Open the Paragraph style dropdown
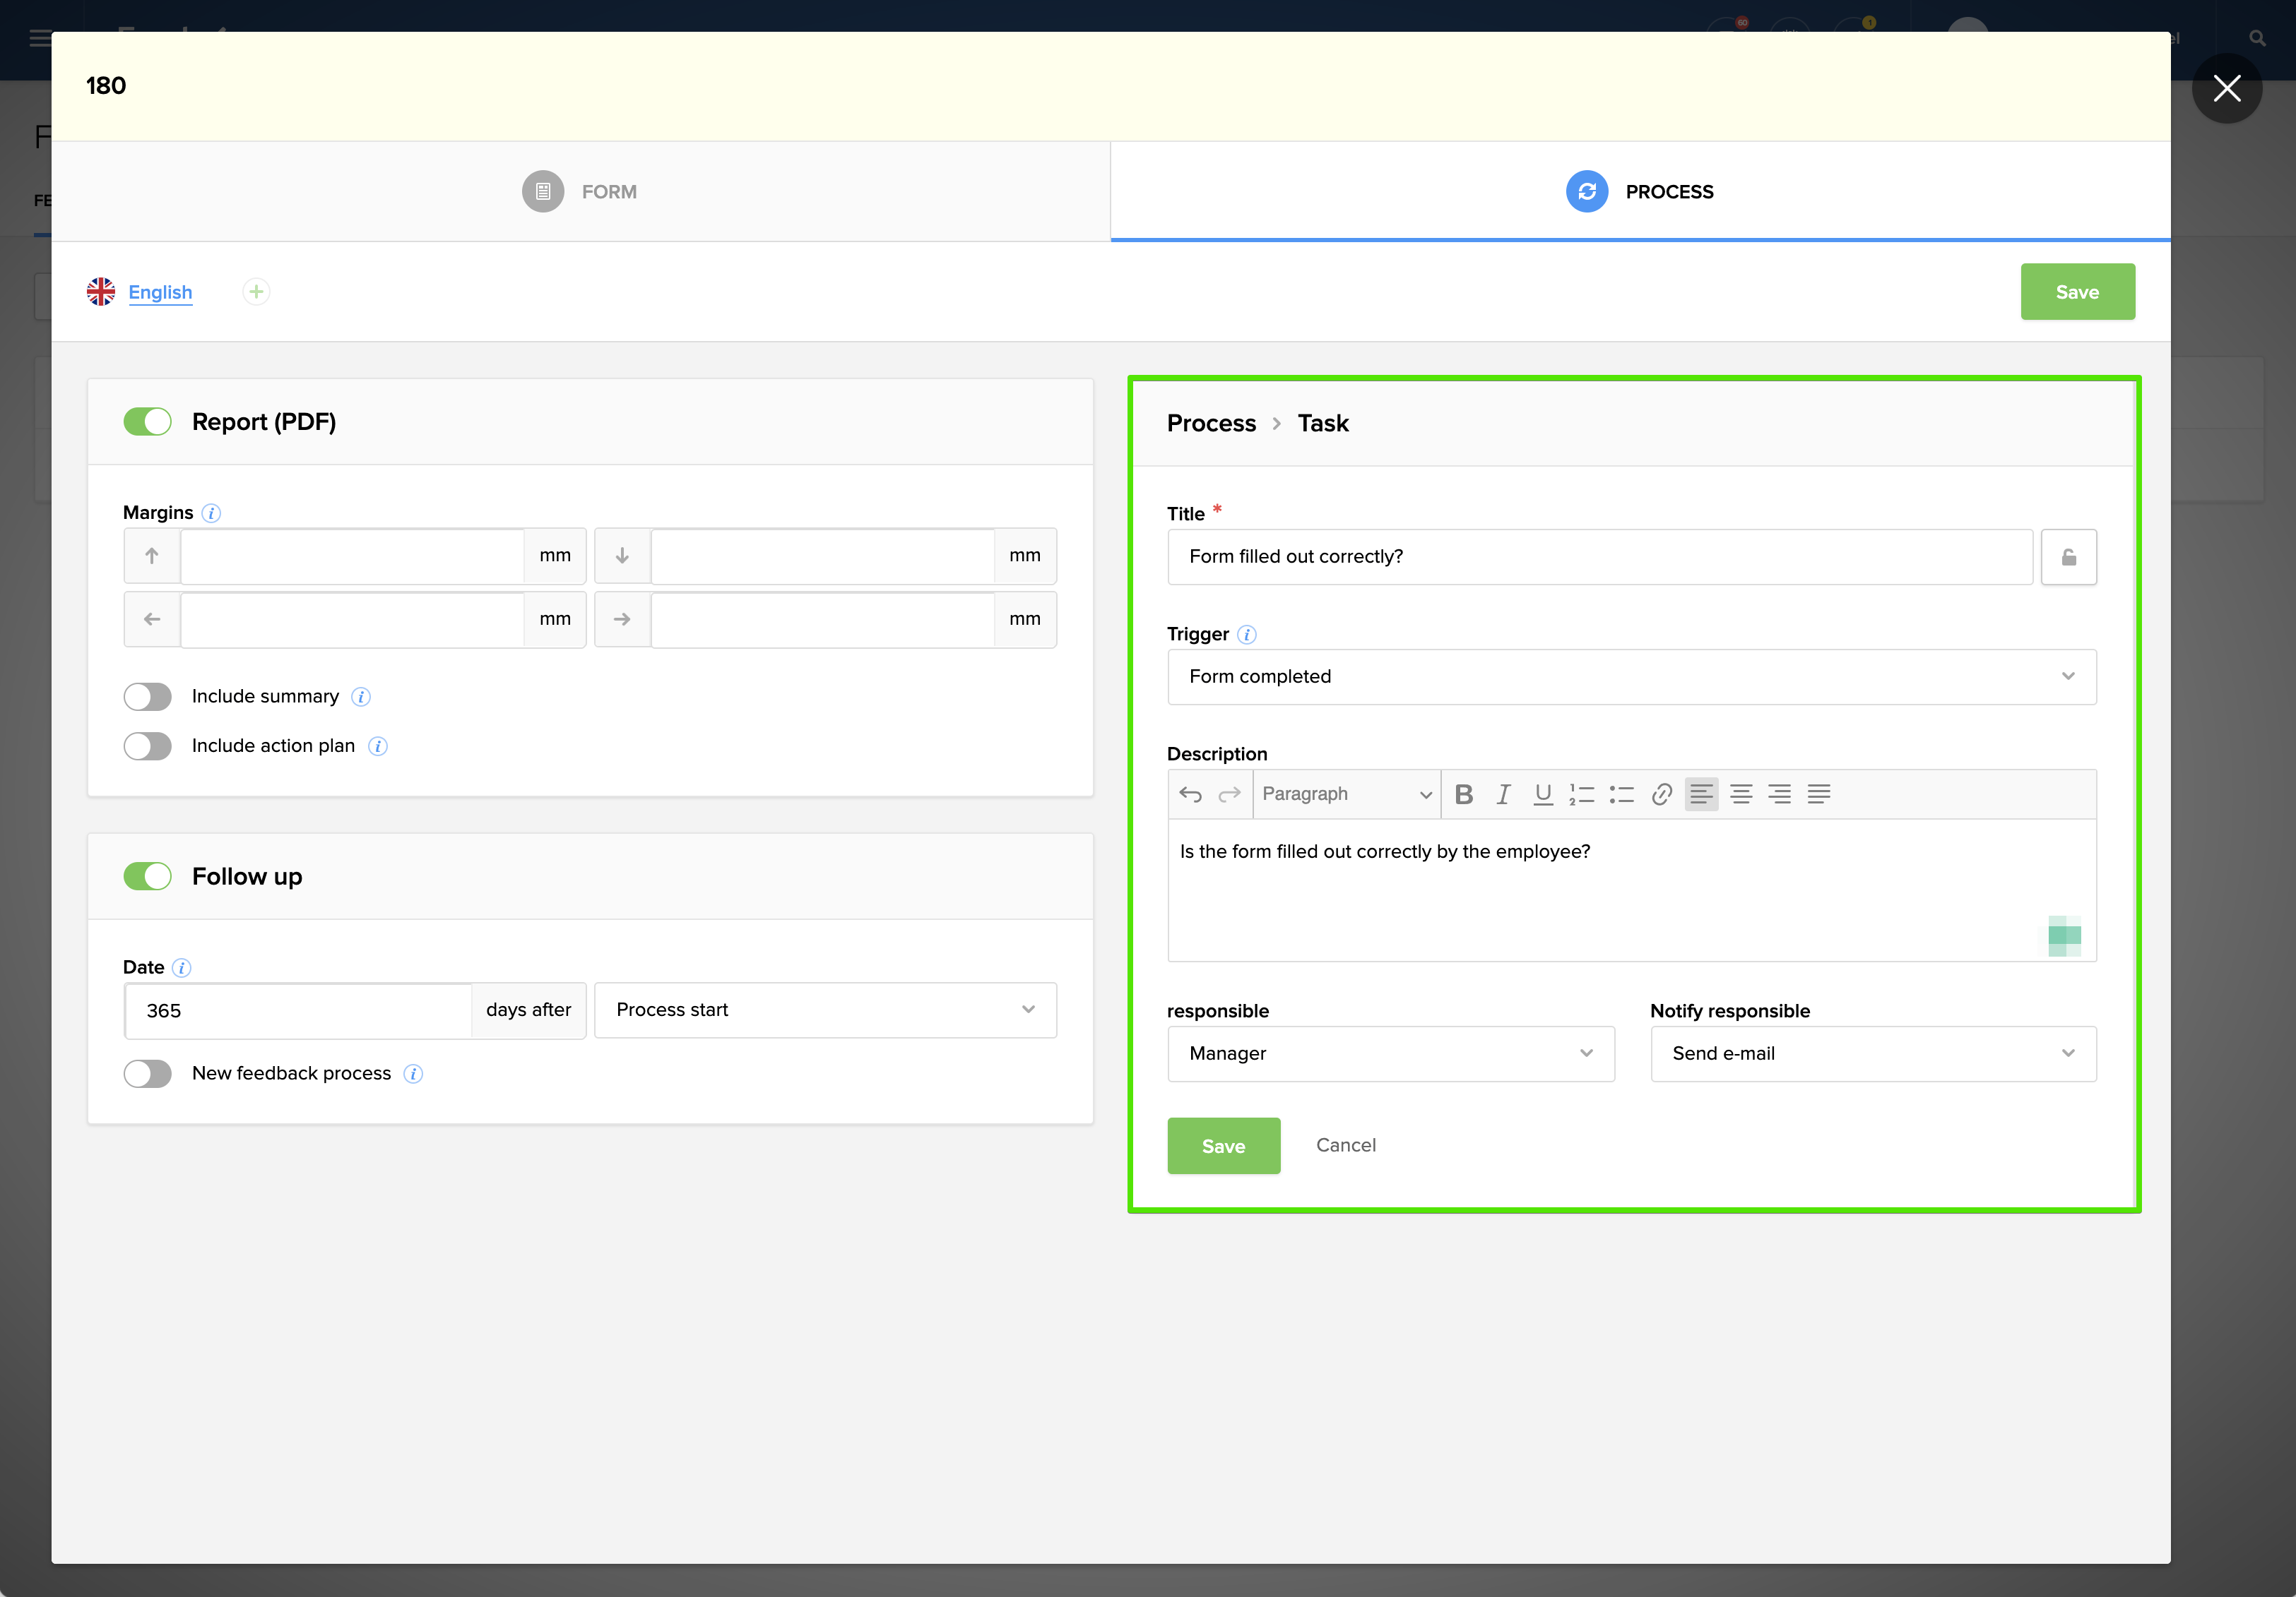Screen dimensions: 2296x1597 click(1346, 794)
